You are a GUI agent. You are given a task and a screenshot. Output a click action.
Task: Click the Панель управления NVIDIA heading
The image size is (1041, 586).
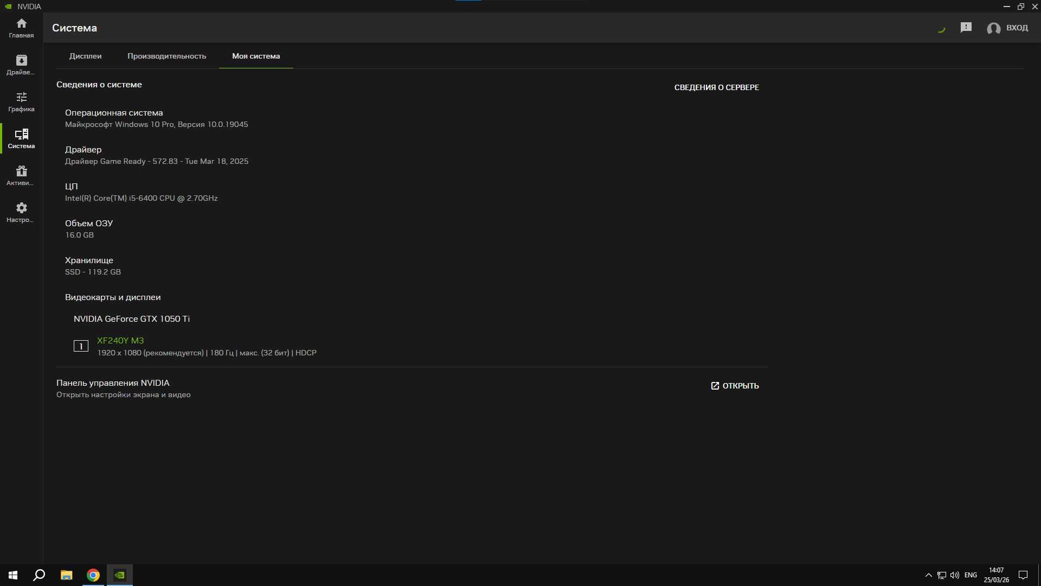coord(113,383)
